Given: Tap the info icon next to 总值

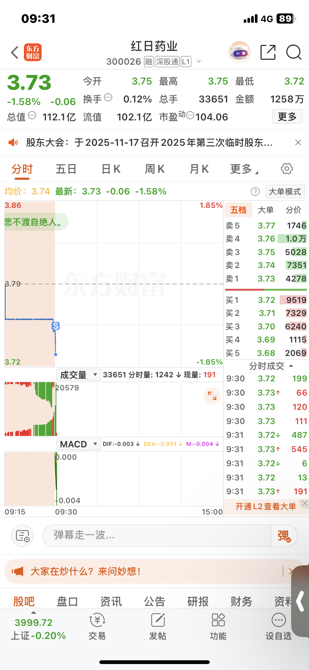Looking at the screenshot, I should point(32,116).
